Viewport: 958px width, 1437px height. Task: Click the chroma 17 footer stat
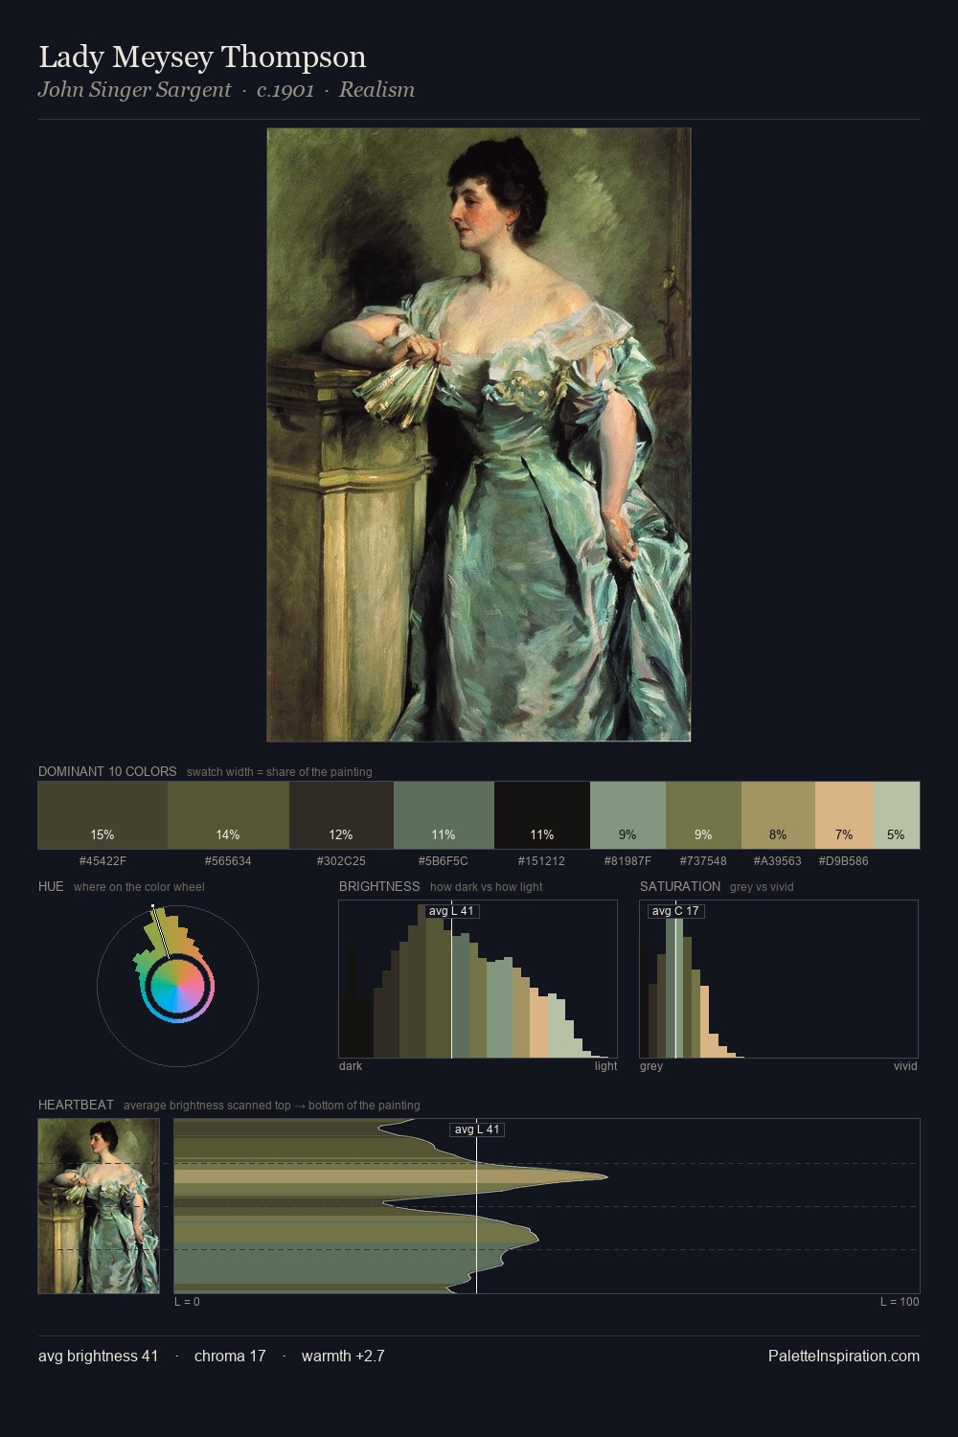(230, 1356)
